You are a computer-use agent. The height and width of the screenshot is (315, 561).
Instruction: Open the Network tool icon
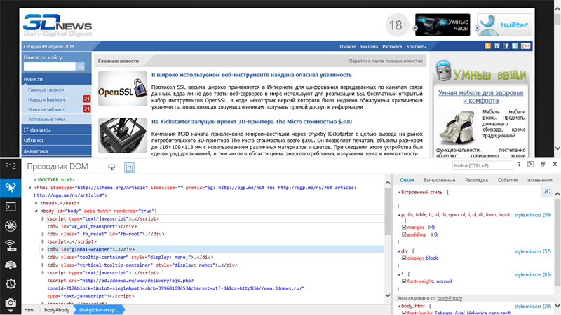[11, 246]
